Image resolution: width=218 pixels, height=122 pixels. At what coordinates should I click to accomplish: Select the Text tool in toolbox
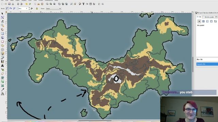point(2,66)
